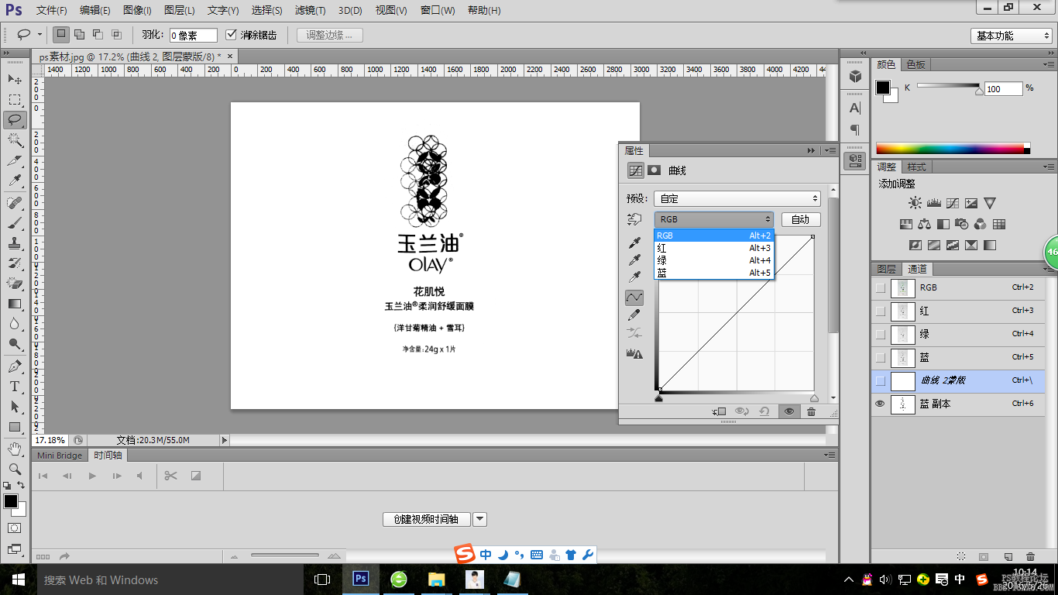
Task: Choose 蓝 from the channel list
Action: pyautogui.click(x=714, y=273)
